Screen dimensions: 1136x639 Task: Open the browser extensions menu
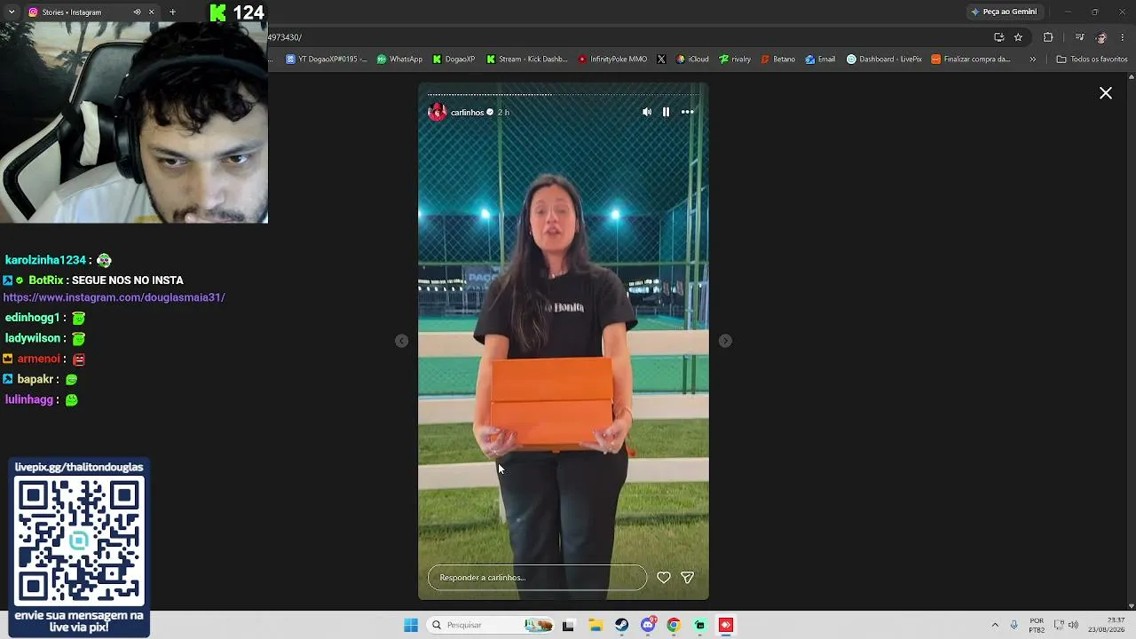click(x=1048, y=37)
